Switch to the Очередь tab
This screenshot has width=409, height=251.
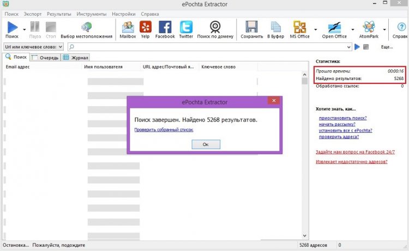(45, 58)
